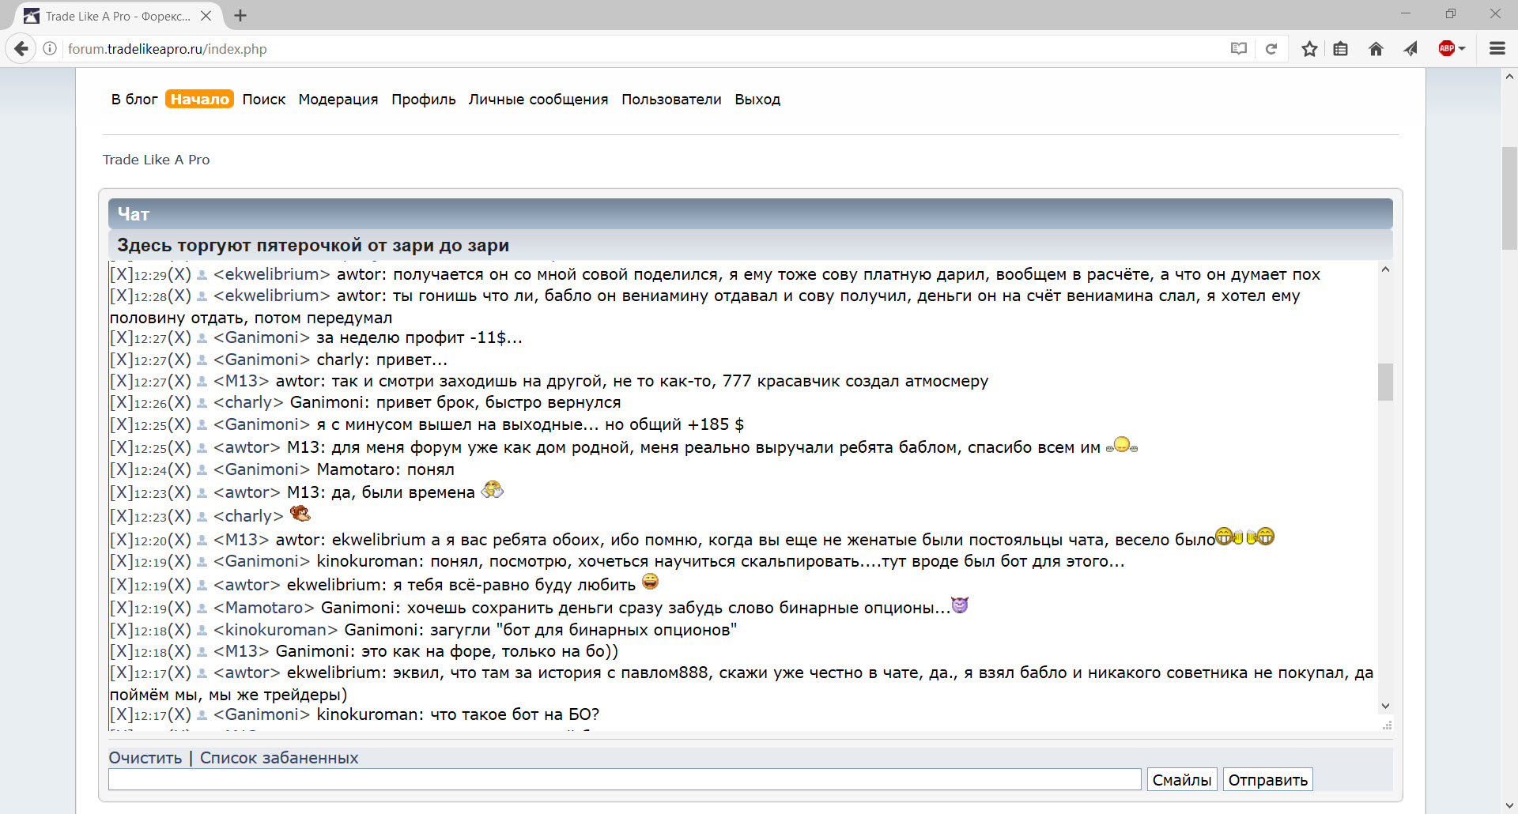The height and width of the screenshot is (814, 1518).
Task: Click the page scrollbar up arrow
Action: coord(1509,77)
